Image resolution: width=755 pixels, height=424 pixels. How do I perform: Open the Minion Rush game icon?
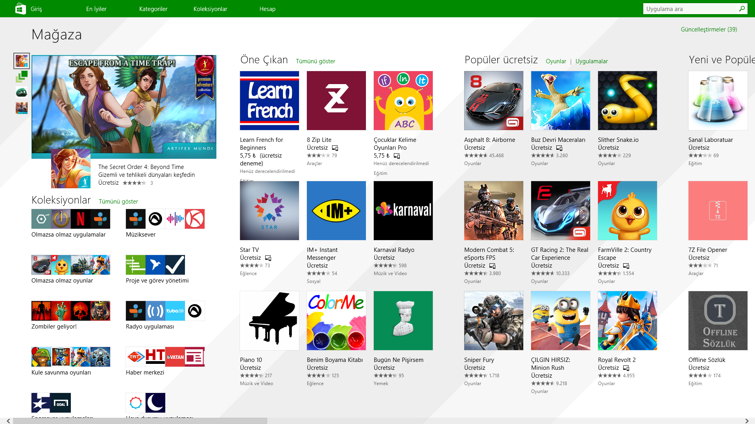561,321
